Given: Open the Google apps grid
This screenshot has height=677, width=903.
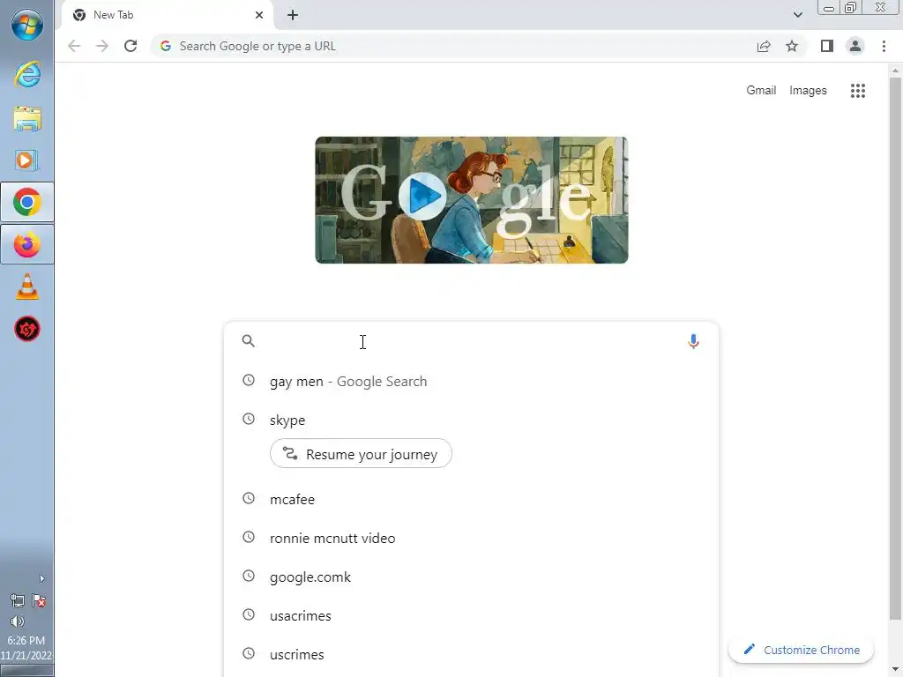Looking at the screenshot, I should click(858, 91).
